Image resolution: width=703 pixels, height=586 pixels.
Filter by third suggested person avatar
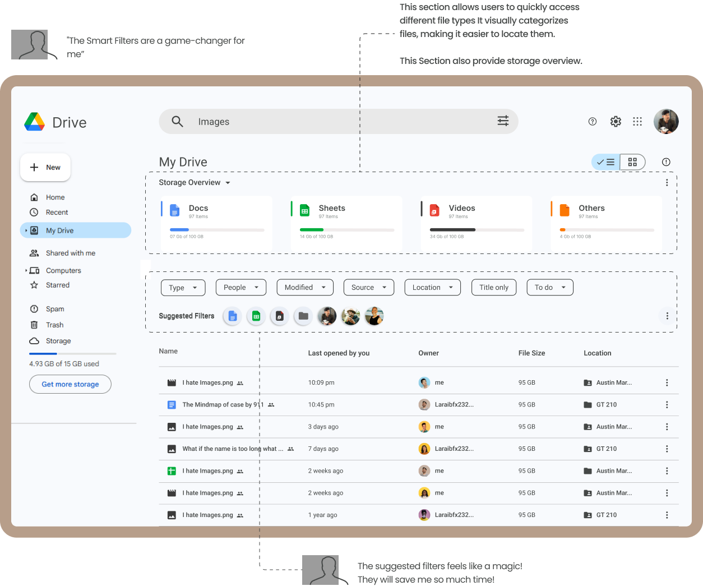(x=374, y=316)
